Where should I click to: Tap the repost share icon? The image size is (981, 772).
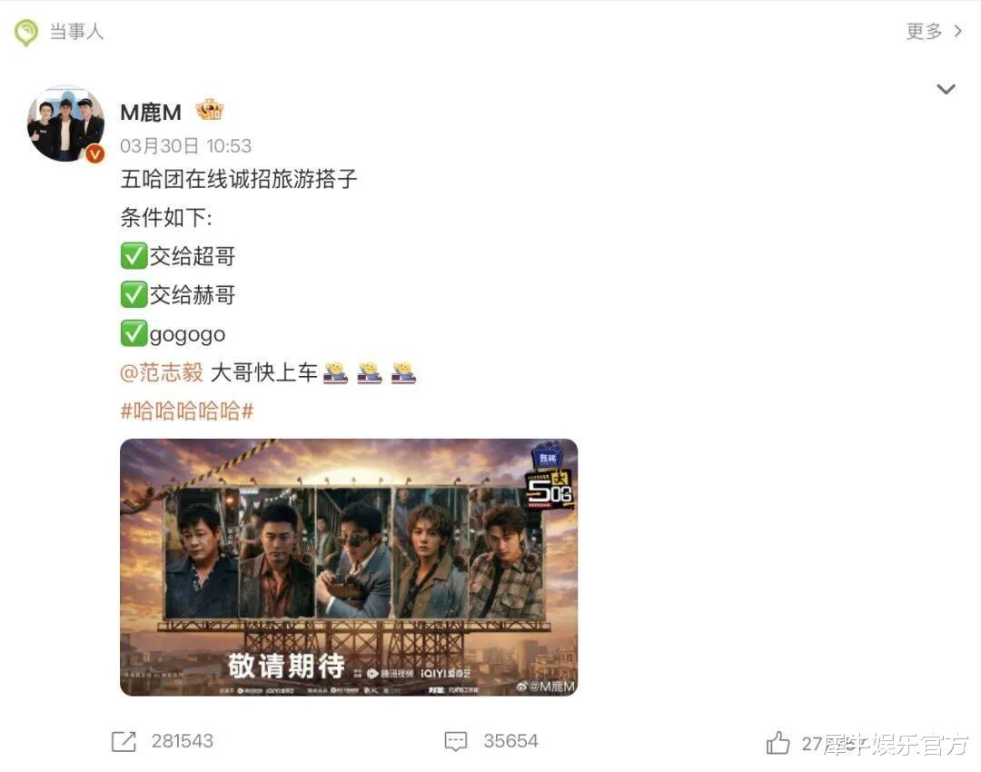(124, 741)
